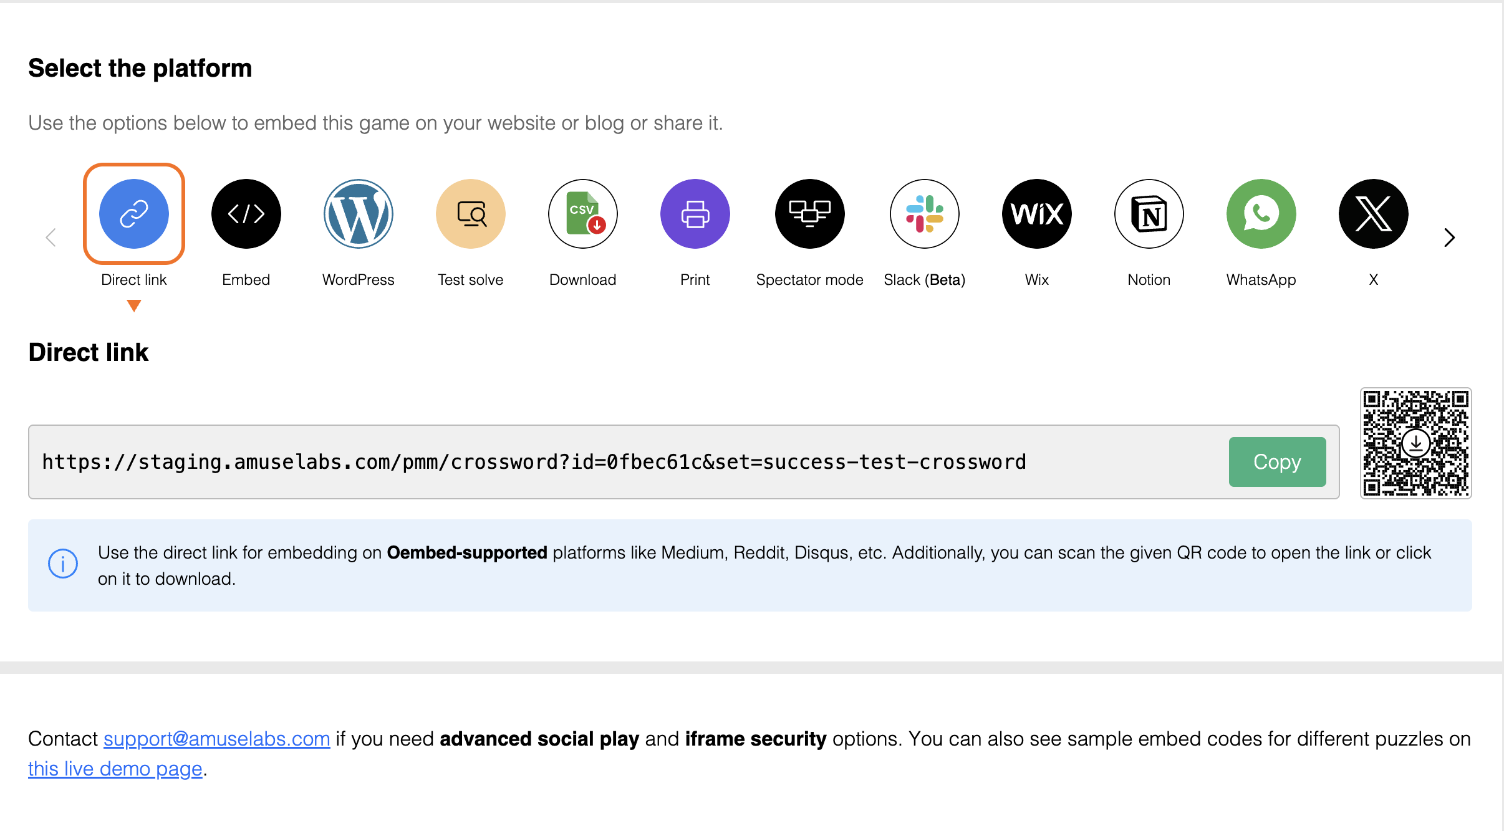Click the 'Embed' label text
The width and height of the screenshot is (1504, 831).
(x=246, y=280)
